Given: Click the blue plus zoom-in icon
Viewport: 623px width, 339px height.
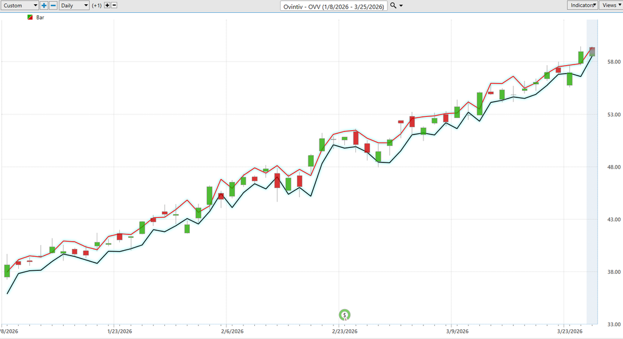Looking at the screenshot, I should point(44,5).
